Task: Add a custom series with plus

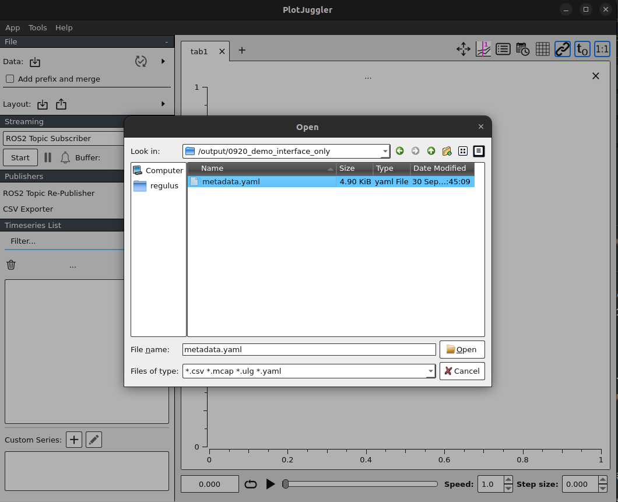Action: click(x=74, y=440)
